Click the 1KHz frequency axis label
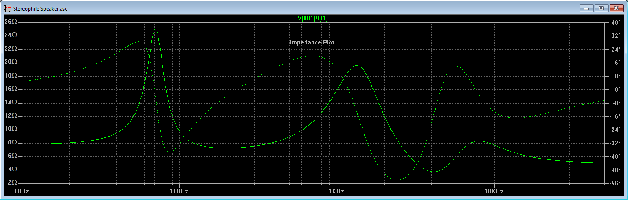Viewport: 628px width, 200px height. (x=336, y=192)
